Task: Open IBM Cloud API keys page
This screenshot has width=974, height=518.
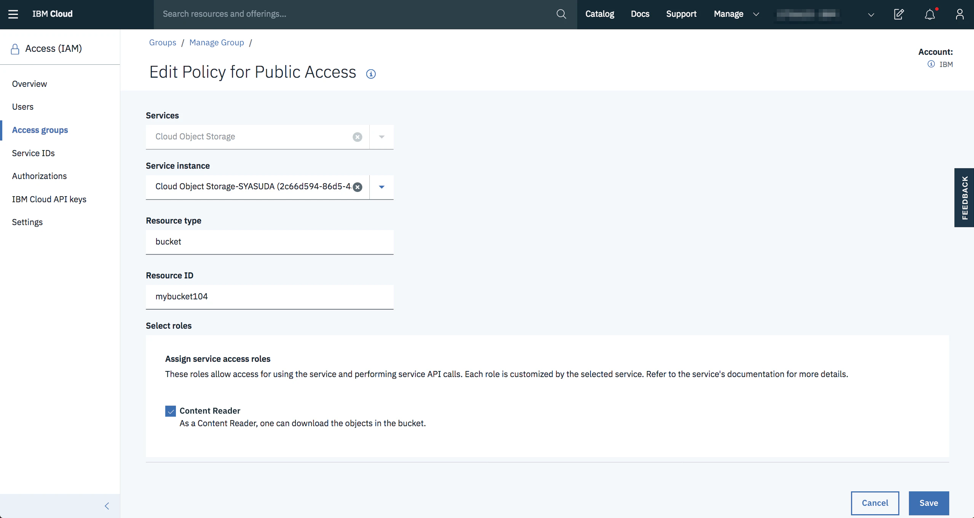Action: pyautogui.click(x=49, y=199)
